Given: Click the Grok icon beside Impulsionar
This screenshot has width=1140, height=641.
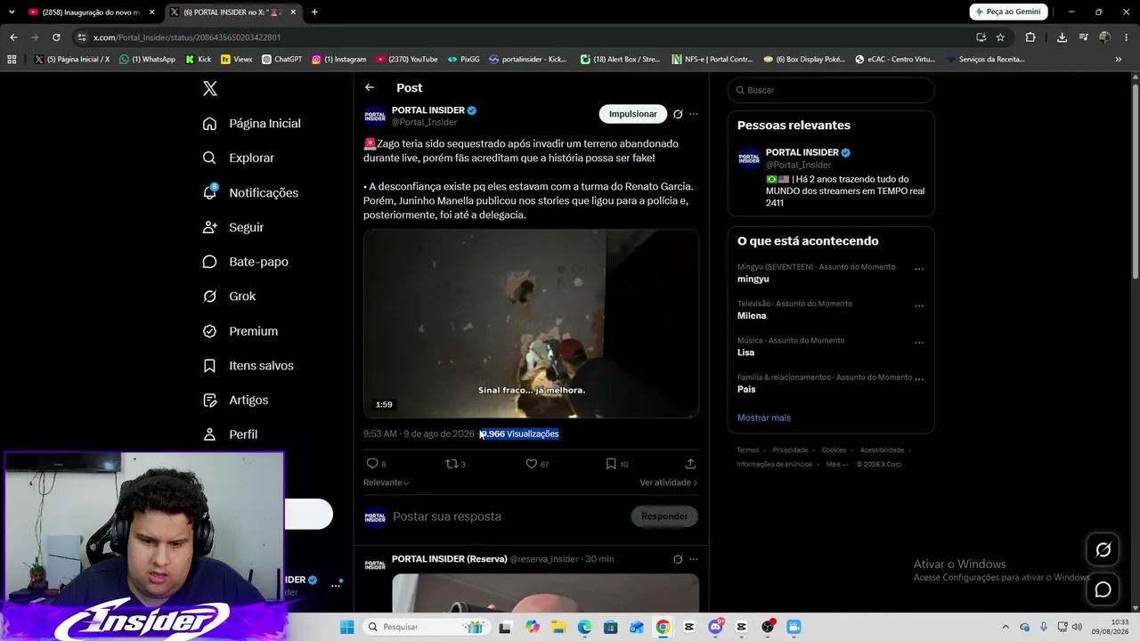Looking at the screenshot, I should click(678, 114).
